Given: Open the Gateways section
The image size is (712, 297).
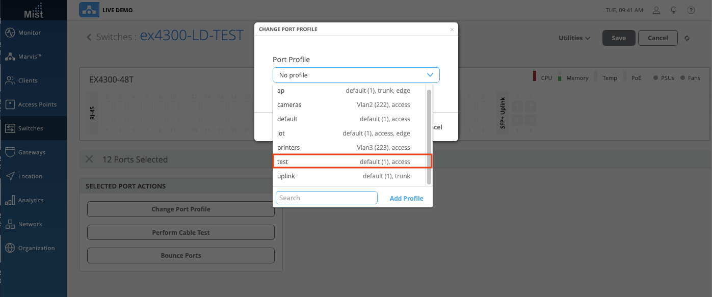Looking at the screenshot, I should (10, 152).
